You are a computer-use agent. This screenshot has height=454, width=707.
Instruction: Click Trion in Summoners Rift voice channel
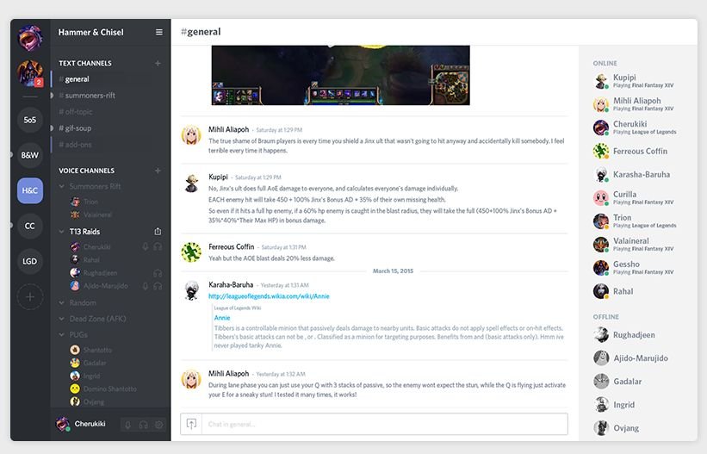click(84, 202)
